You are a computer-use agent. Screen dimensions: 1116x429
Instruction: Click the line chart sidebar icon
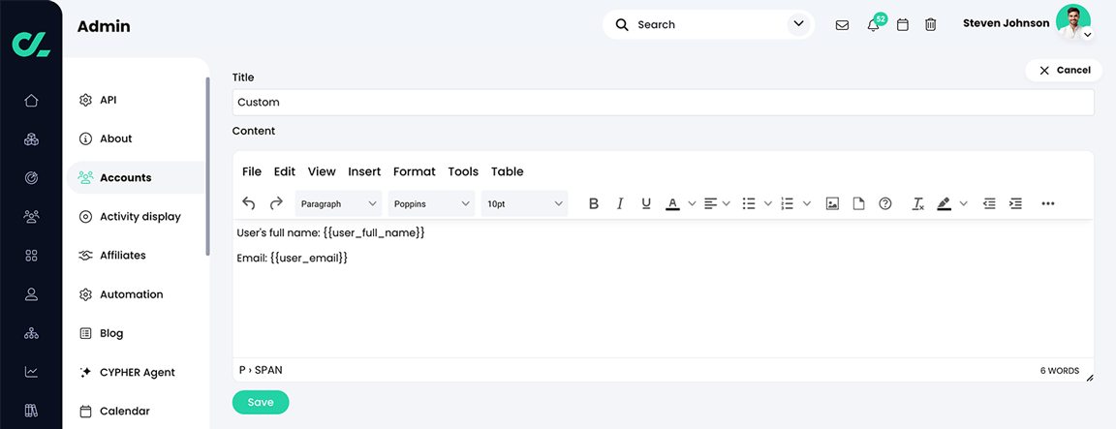pyautogui.click(x=31, y=371)
